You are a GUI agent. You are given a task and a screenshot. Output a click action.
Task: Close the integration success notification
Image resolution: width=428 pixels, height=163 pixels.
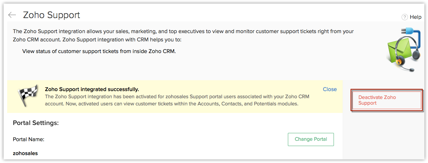[329, 89]
